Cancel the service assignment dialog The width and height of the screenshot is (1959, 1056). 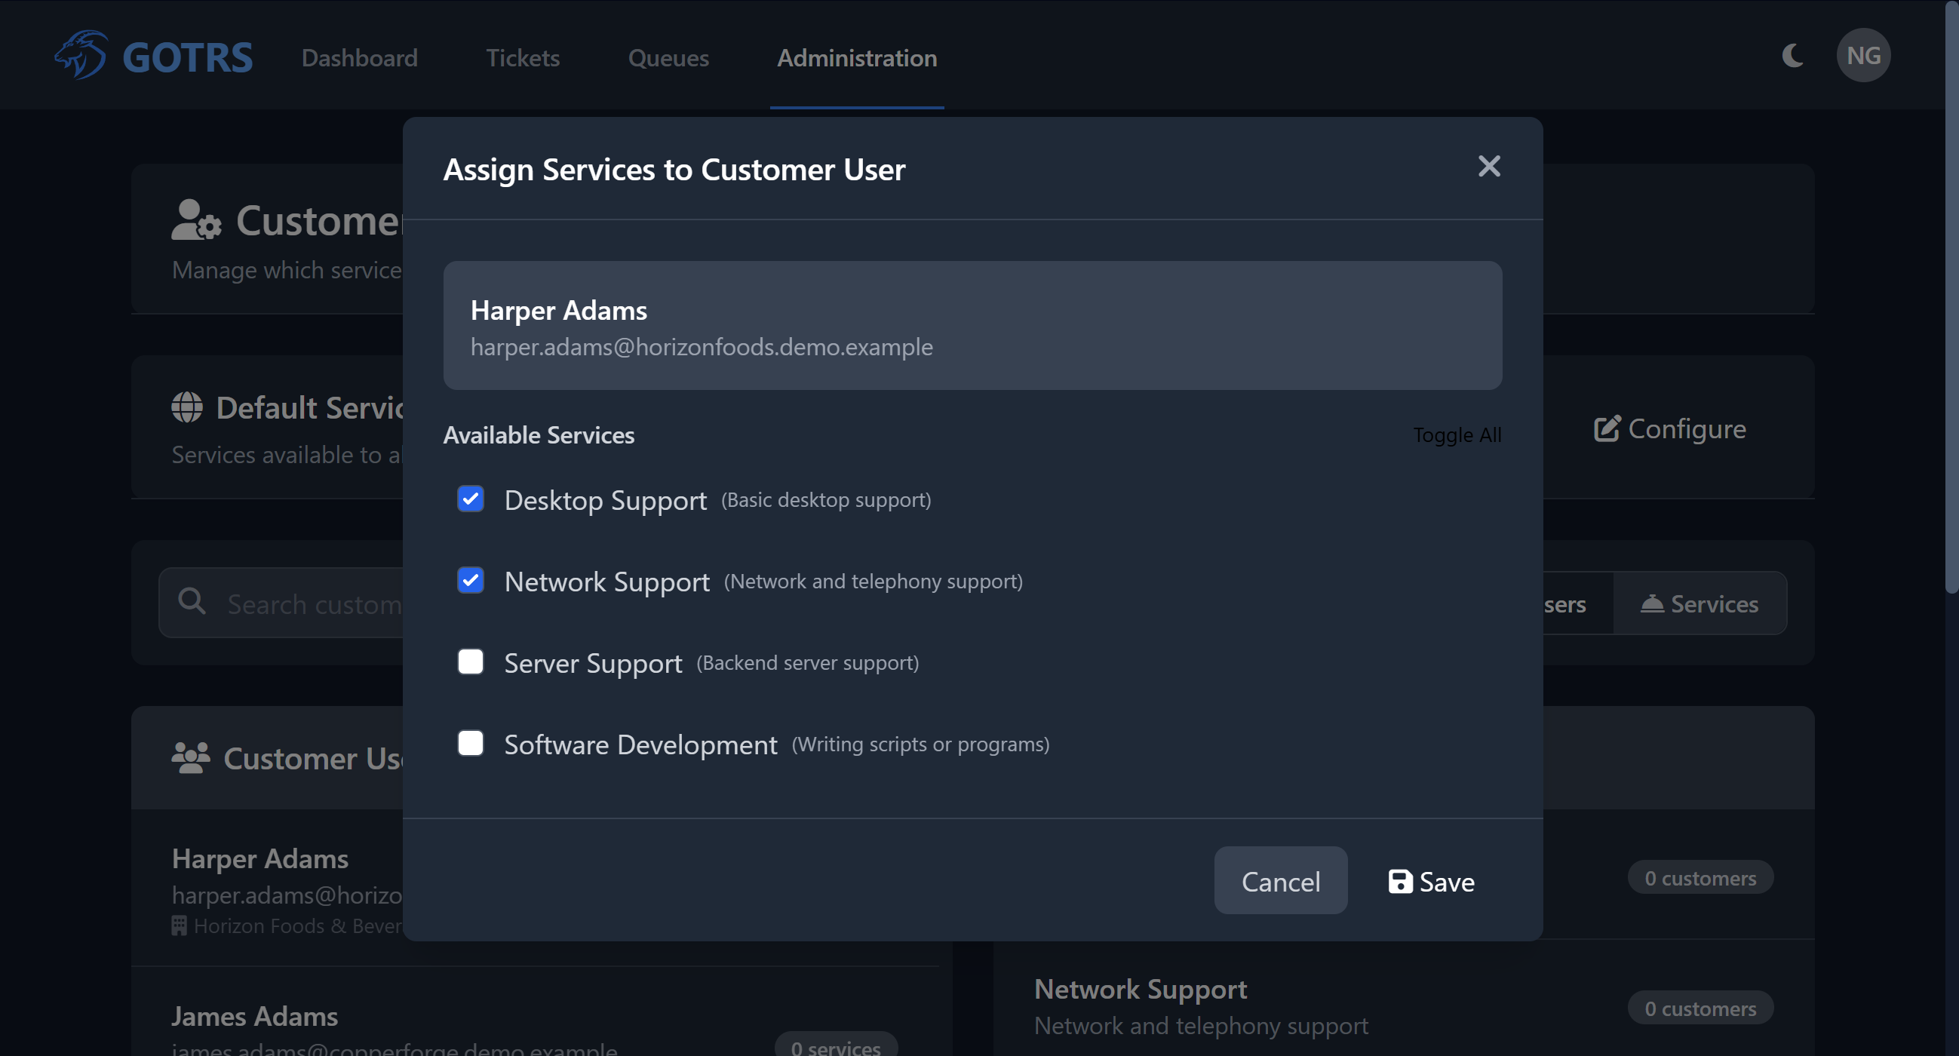1281,881
